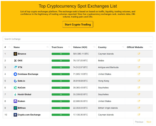Open the Huobi Global name link

[24, 94]
